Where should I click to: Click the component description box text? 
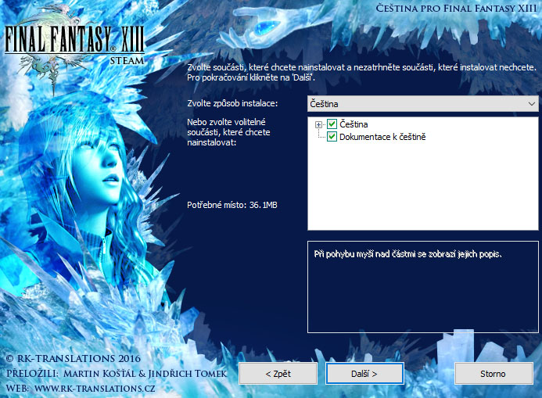point(408,254)
